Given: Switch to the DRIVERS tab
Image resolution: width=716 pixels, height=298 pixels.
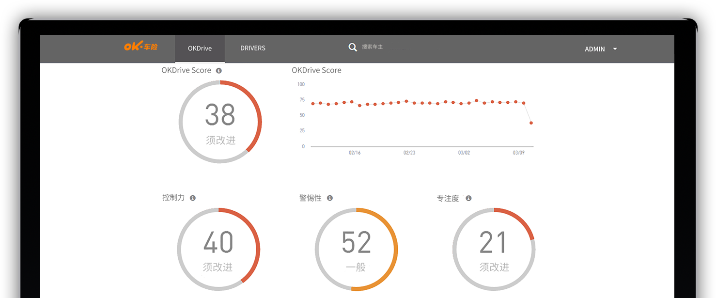Looking at the screenshot, I should (x=253, y=48).
